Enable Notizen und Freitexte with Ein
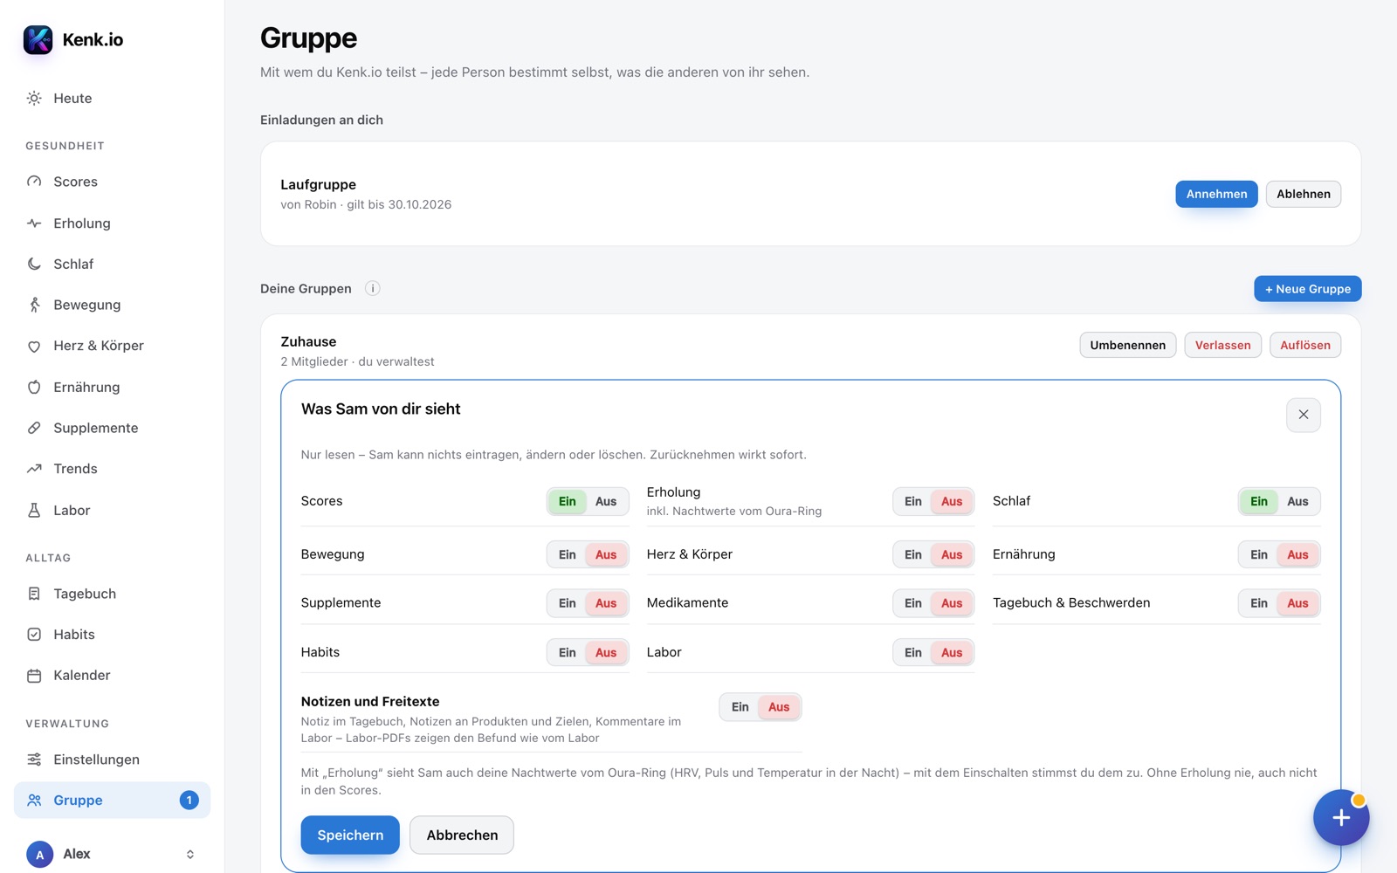1397x873 pixels. [x=740, y=707]
